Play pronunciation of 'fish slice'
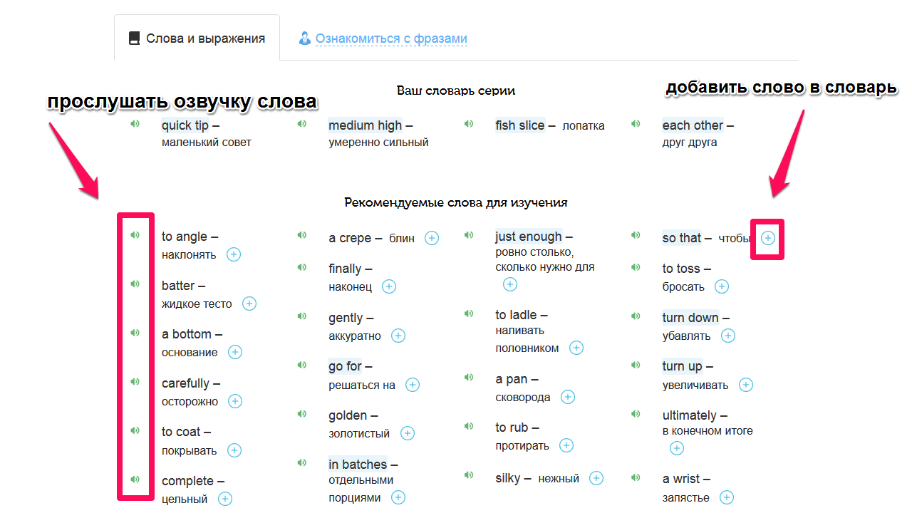This screenshot has height=513, width=912. click(x=469, y=124)
